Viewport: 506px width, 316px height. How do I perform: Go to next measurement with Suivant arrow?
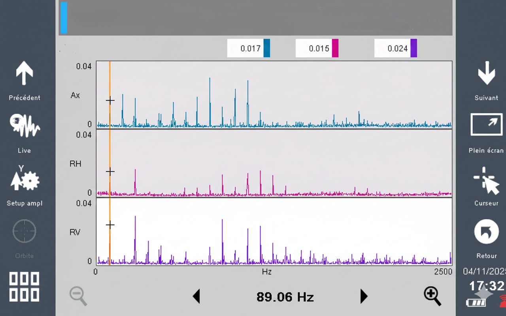point(486,73)
